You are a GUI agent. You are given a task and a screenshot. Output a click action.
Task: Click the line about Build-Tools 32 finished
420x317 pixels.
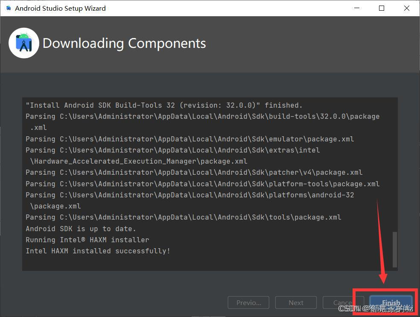[x=164, y=105]
